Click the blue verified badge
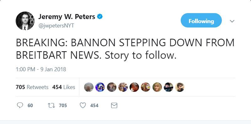The height and width of the screenshot is (124, 251). tap(100, 17)
